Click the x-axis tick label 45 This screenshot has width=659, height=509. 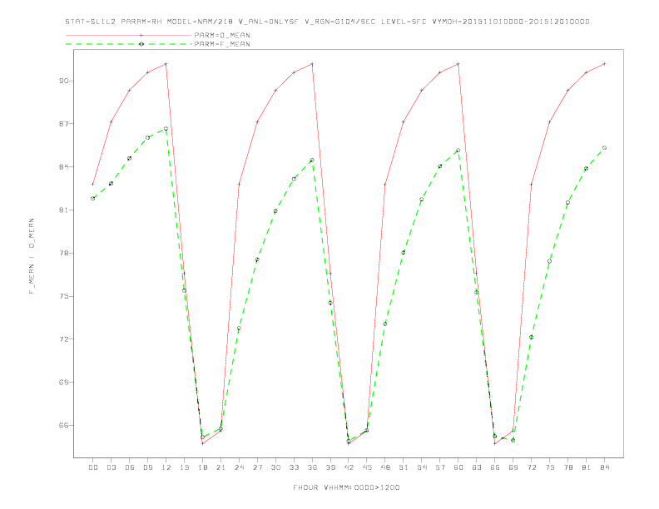click(367, 467)
